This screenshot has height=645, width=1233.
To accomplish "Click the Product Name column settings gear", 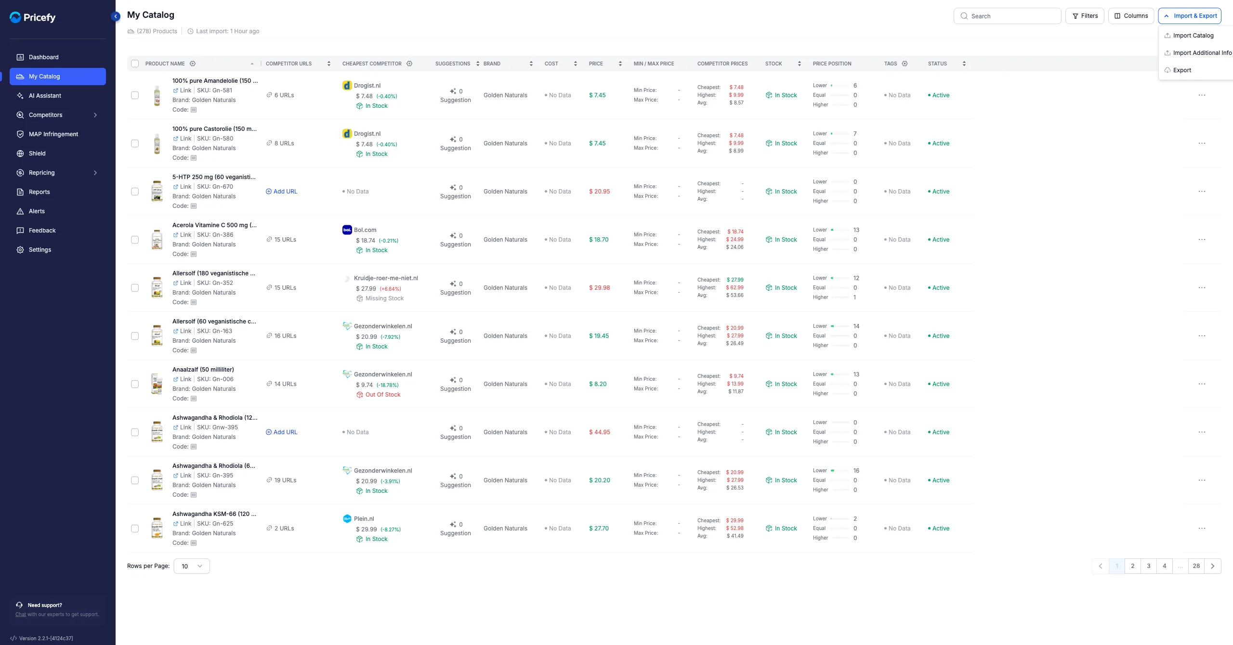I will pyautogui.click(x=193, y=64).
